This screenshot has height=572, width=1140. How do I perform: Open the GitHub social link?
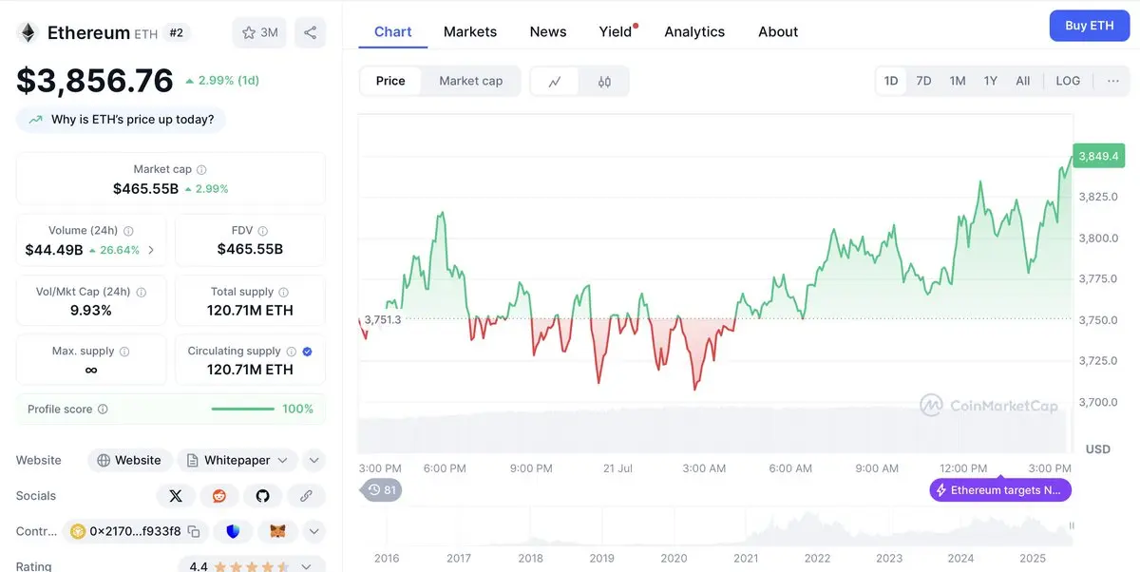point(262,496)
